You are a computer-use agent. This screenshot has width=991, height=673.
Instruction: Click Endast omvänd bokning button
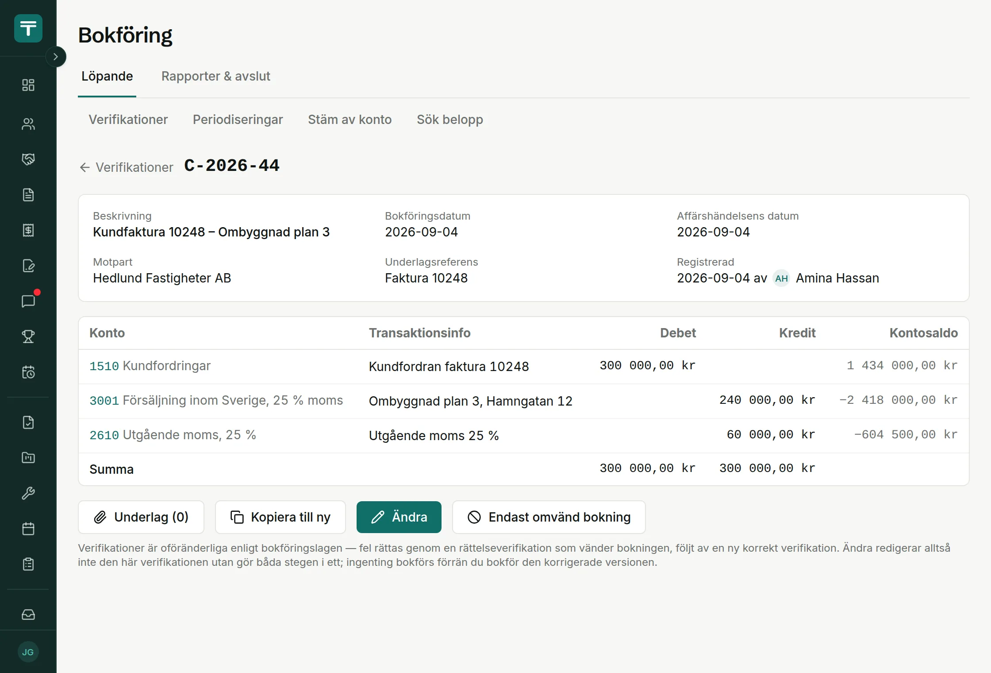point(549,517)
